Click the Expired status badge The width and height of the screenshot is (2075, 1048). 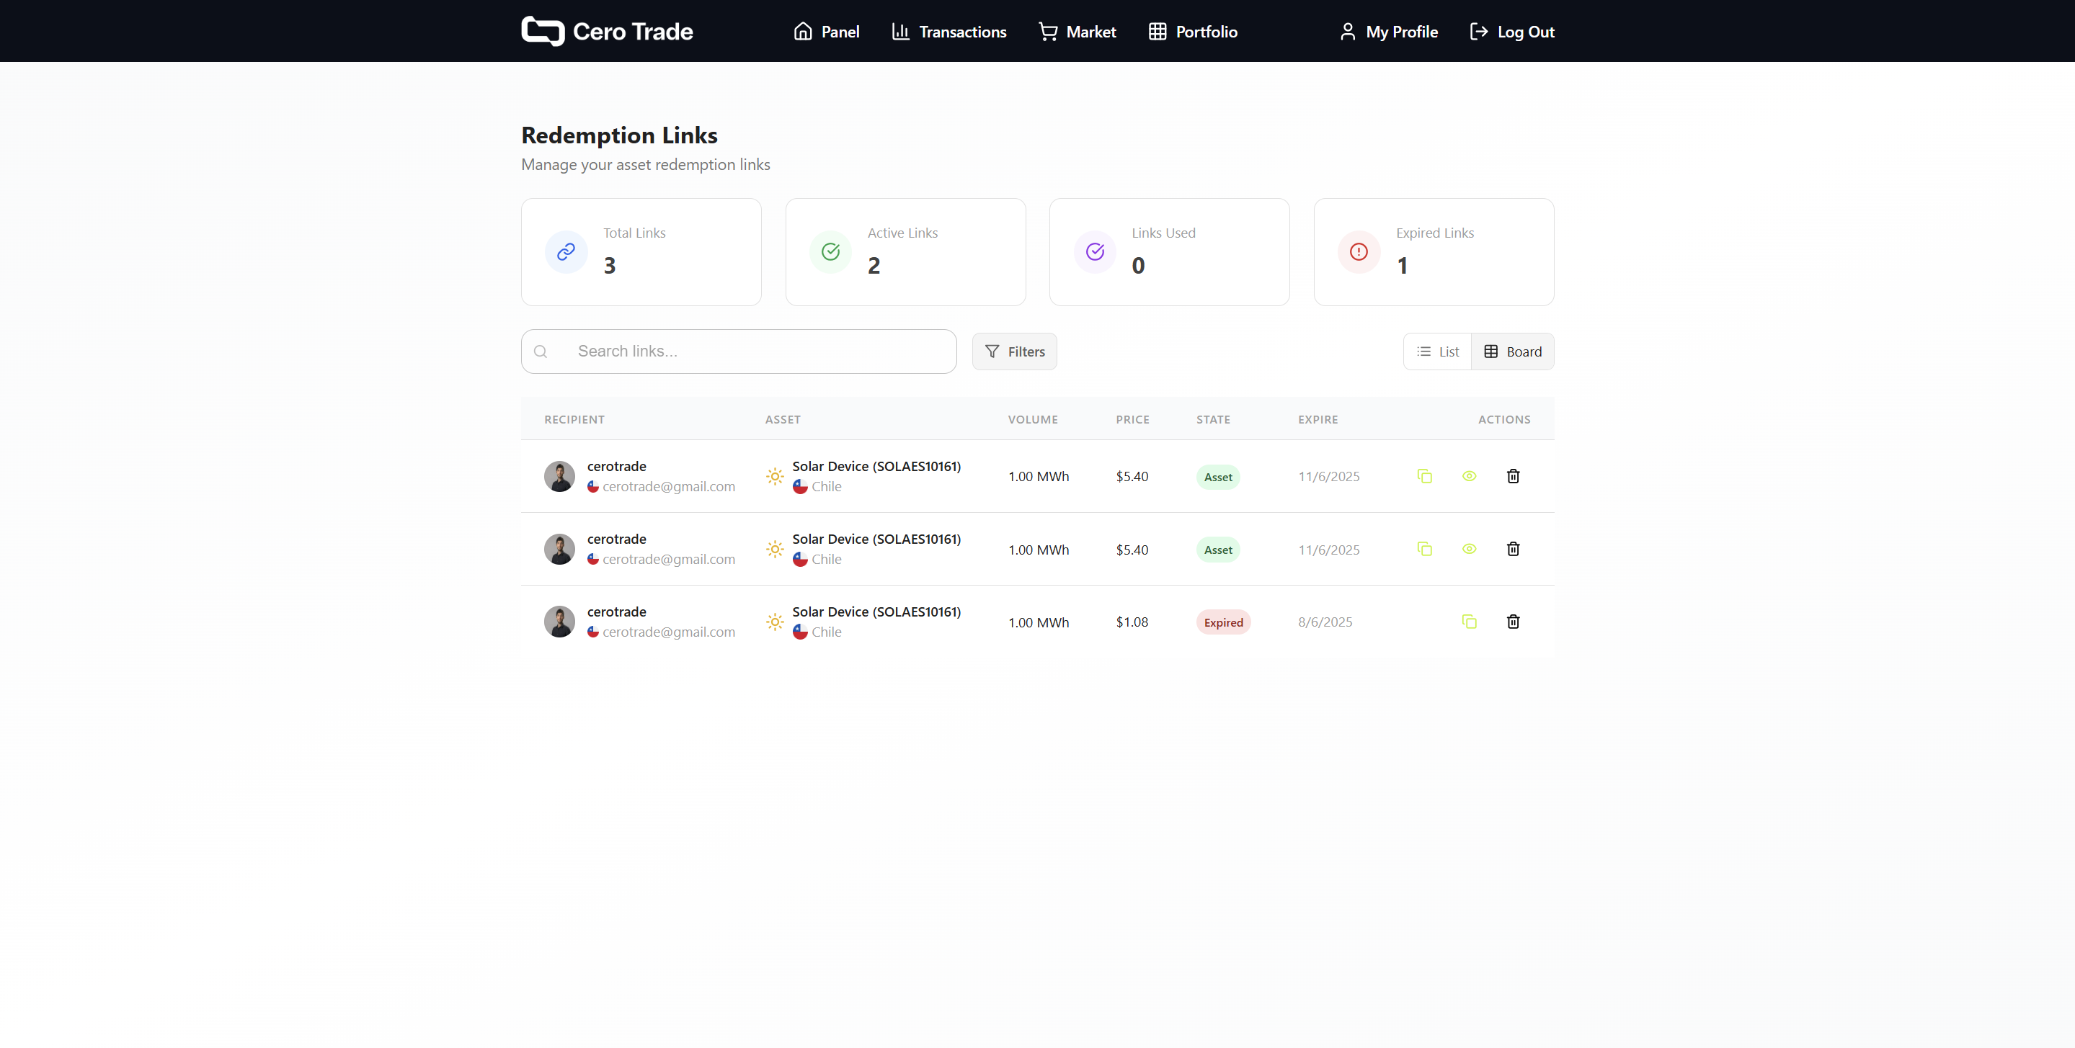[1223, 622]
